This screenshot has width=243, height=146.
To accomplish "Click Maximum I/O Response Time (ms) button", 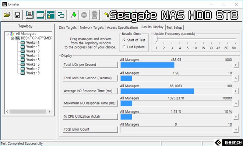I will pos(90,103).
